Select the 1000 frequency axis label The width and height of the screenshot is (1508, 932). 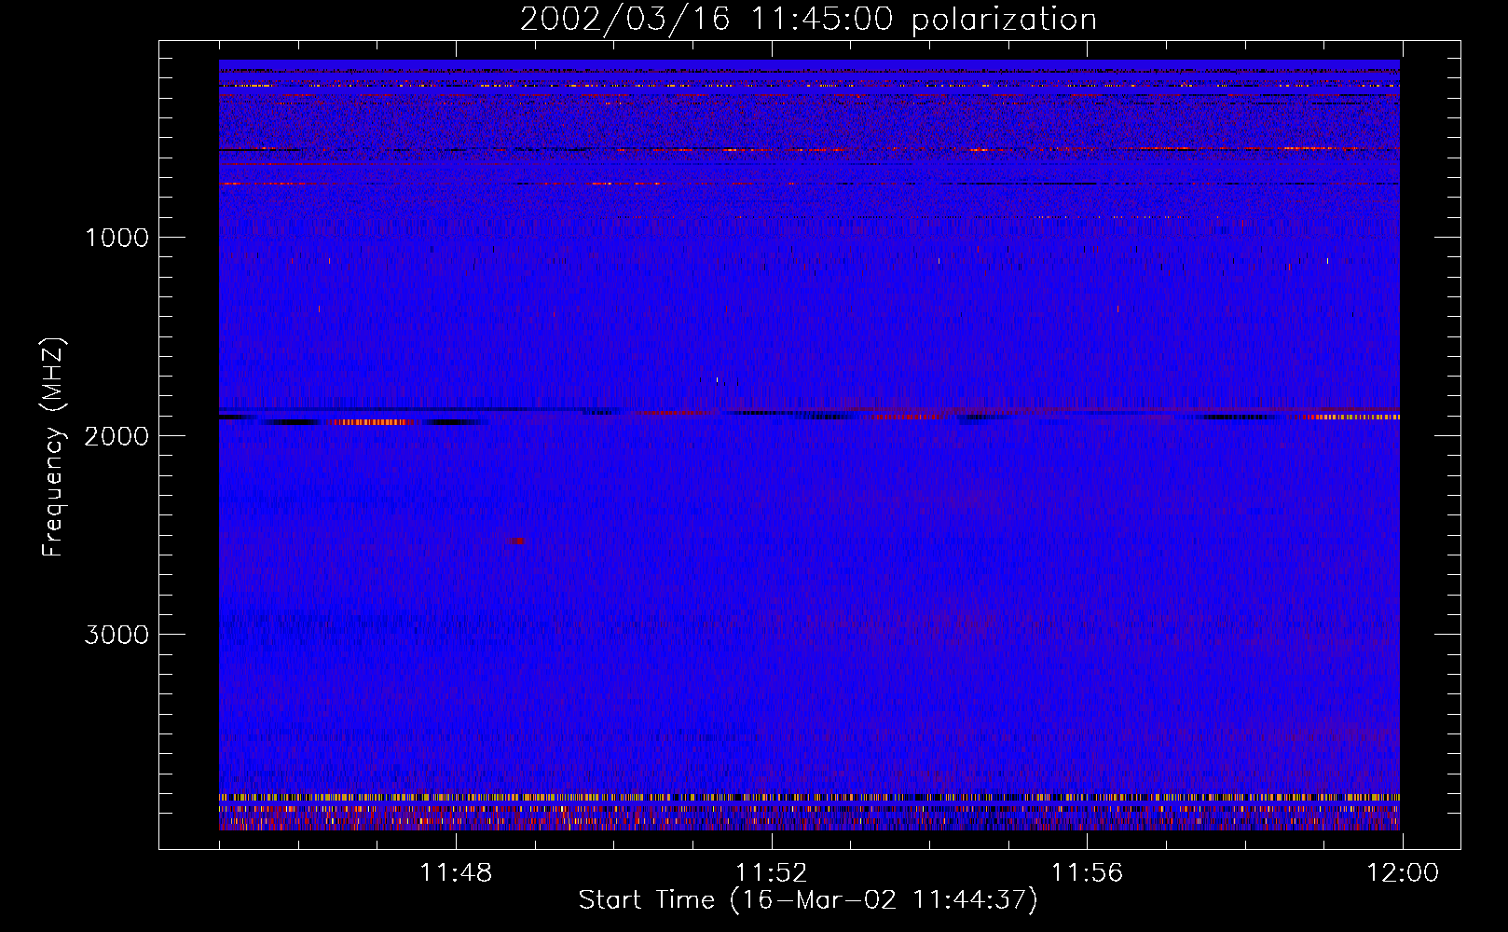[117, 238]
